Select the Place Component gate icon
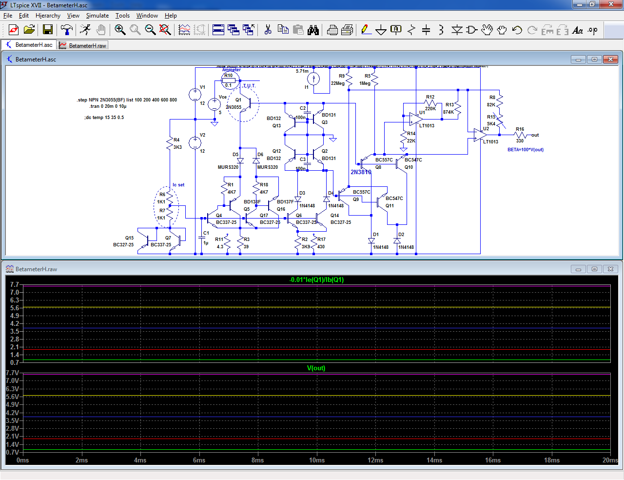Viewport: 624px width, 480px height. coord(471,30)
